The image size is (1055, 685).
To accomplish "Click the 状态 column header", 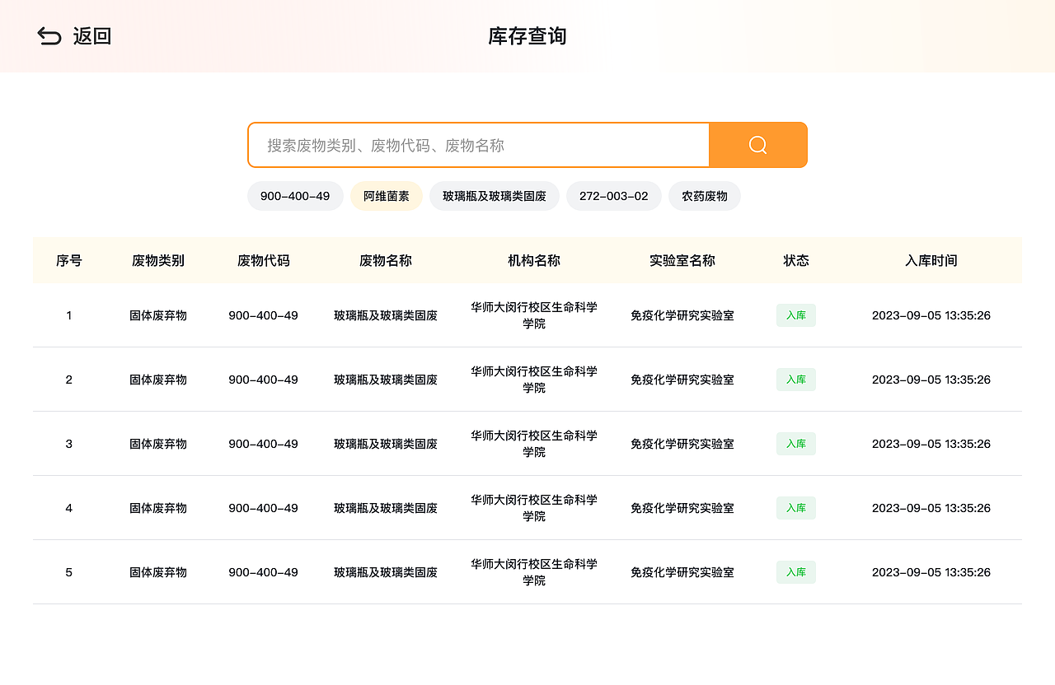I will click(x=795, y=260).
